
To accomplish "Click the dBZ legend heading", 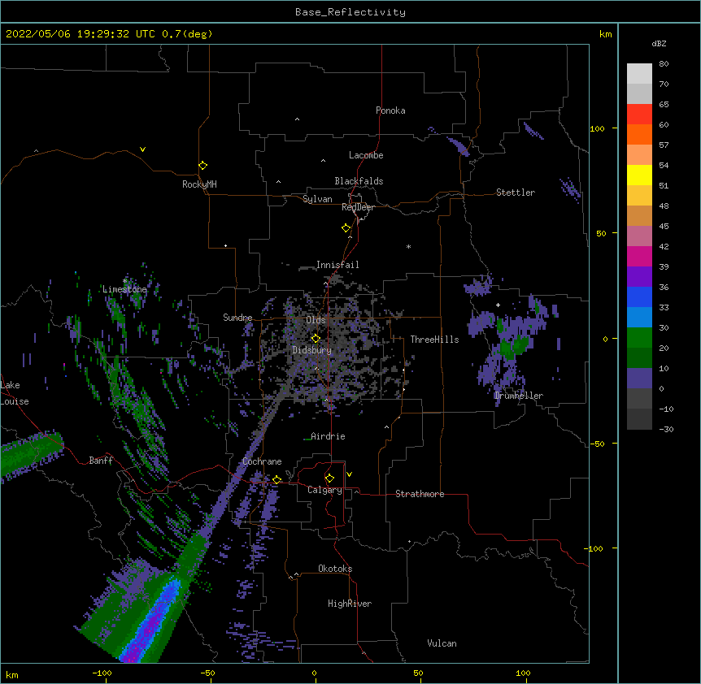I will 659,43.
